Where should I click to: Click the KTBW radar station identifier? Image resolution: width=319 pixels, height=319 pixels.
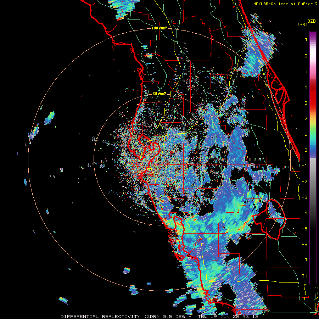(x=201, y=317)
